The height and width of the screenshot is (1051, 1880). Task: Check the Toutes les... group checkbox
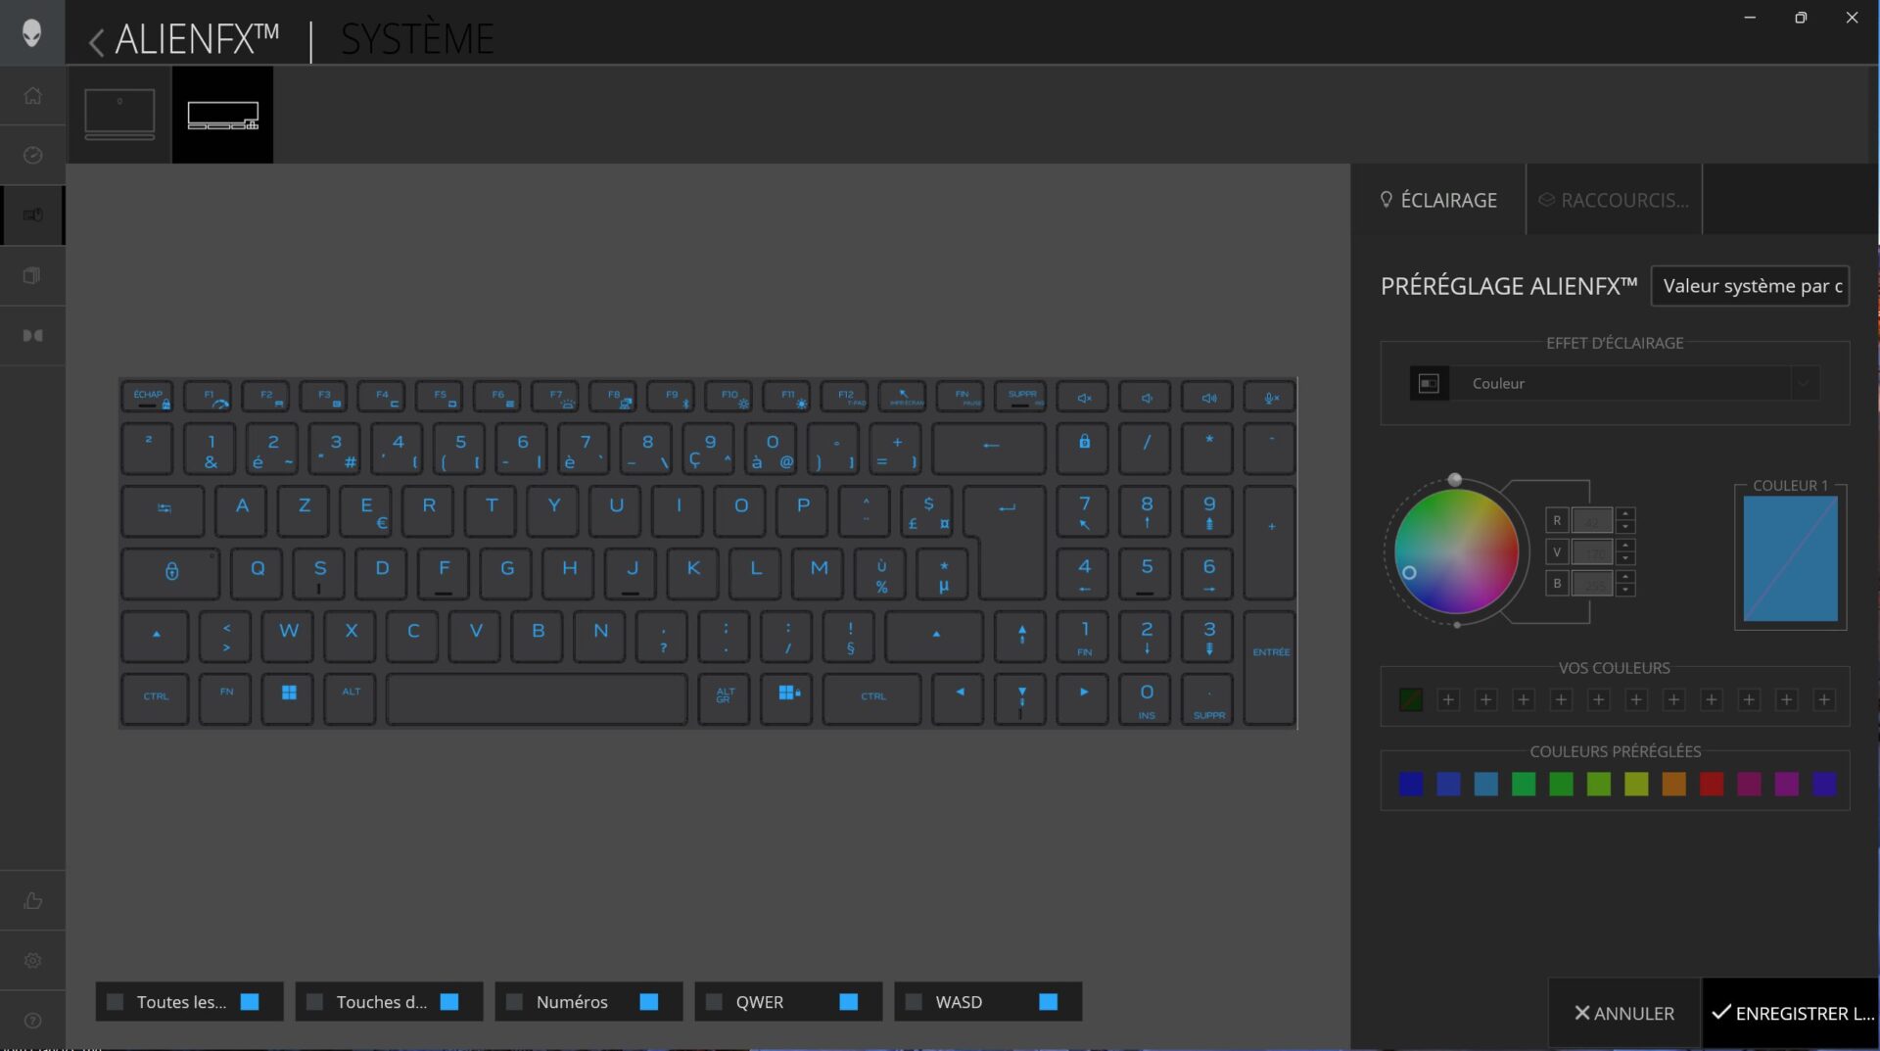click(x=115, y=1002)
